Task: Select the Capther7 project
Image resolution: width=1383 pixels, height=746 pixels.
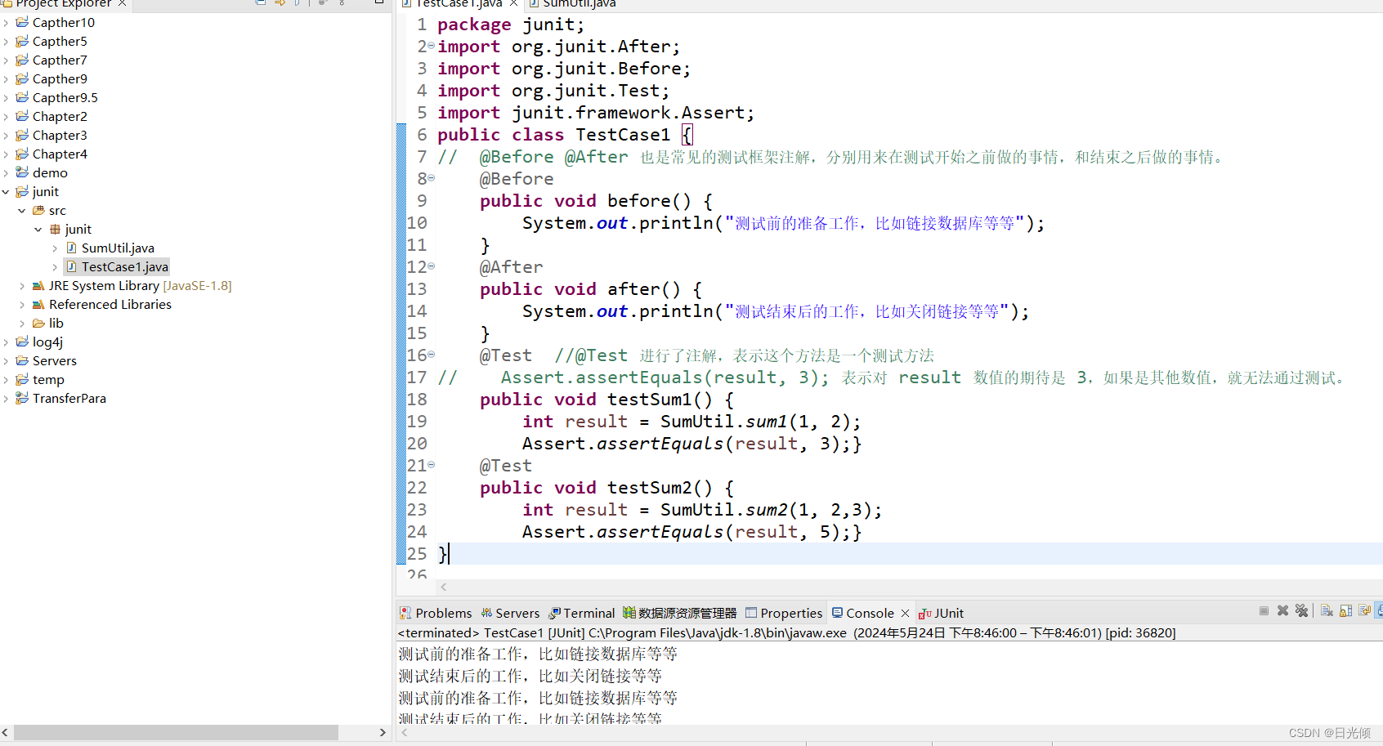Action: (x=60, y=60)
